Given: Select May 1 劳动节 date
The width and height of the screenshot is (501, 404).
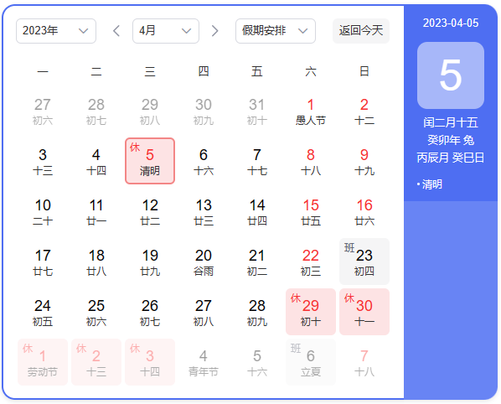Looking at the screenshot, I should click(x=43, y=362).
